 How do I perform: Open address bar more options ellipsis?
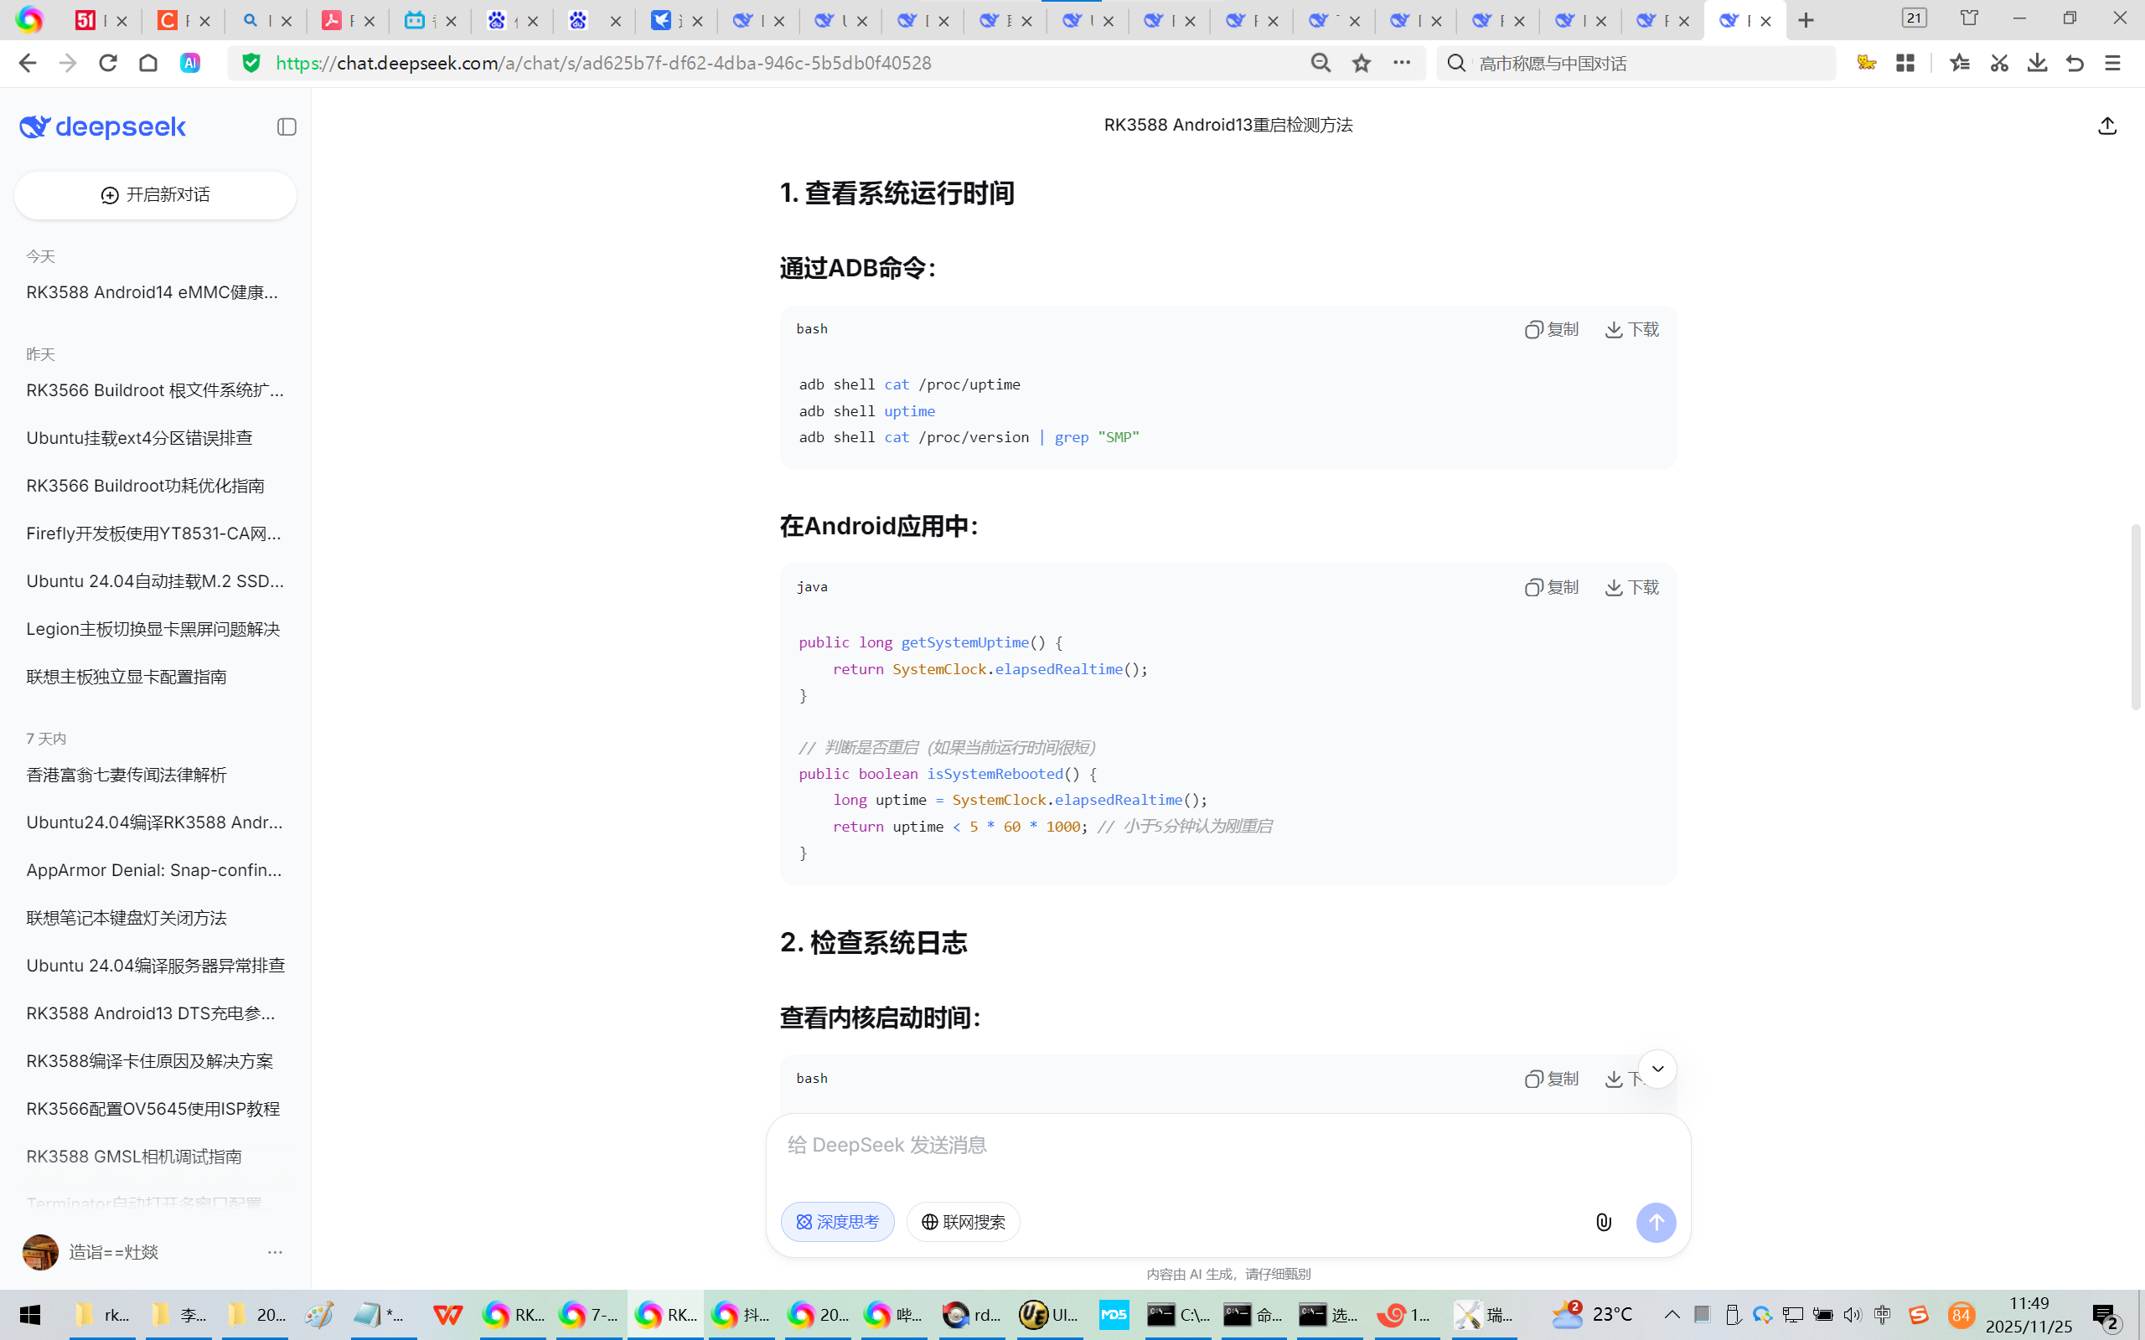tap(1401, 63)
